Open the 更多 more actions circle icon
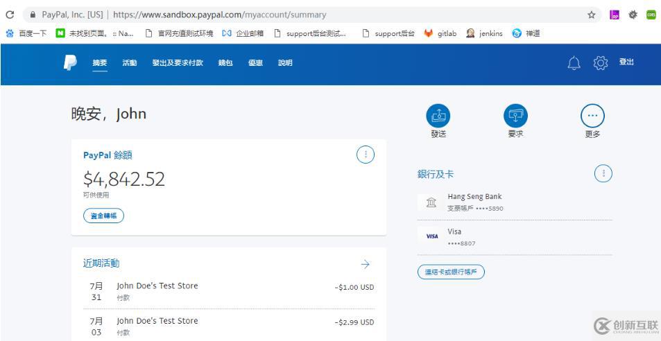661x341 pixels. click(x=593, y=116)
